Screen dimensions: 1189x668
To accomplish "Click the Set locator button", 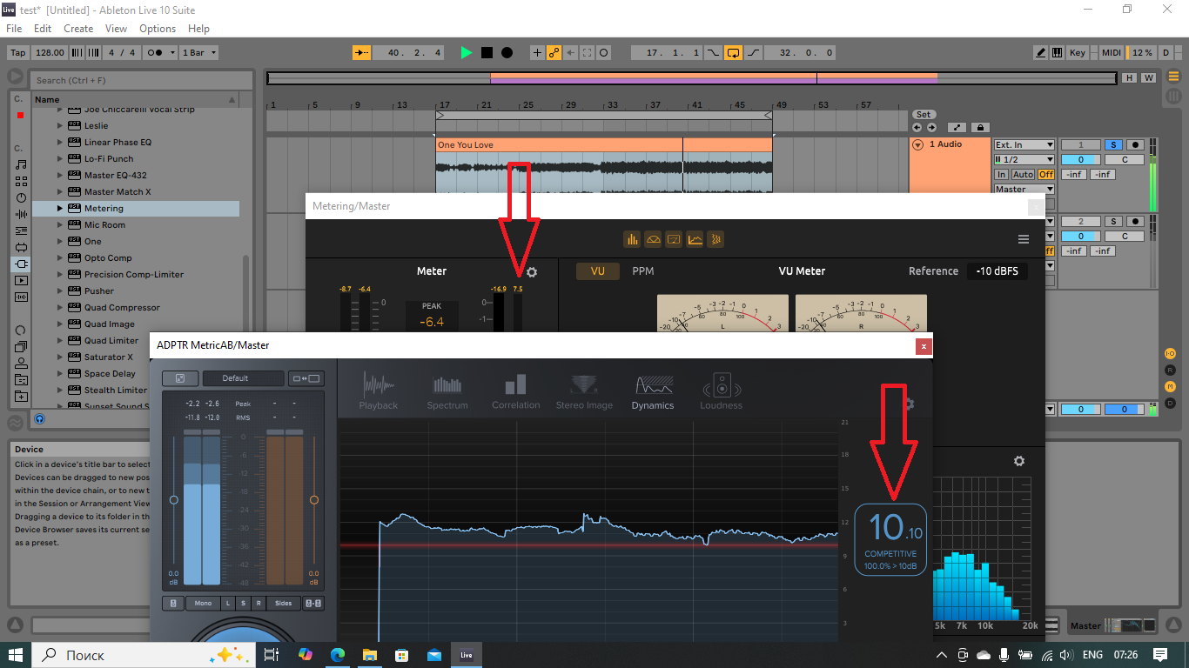I will [924, 114].
